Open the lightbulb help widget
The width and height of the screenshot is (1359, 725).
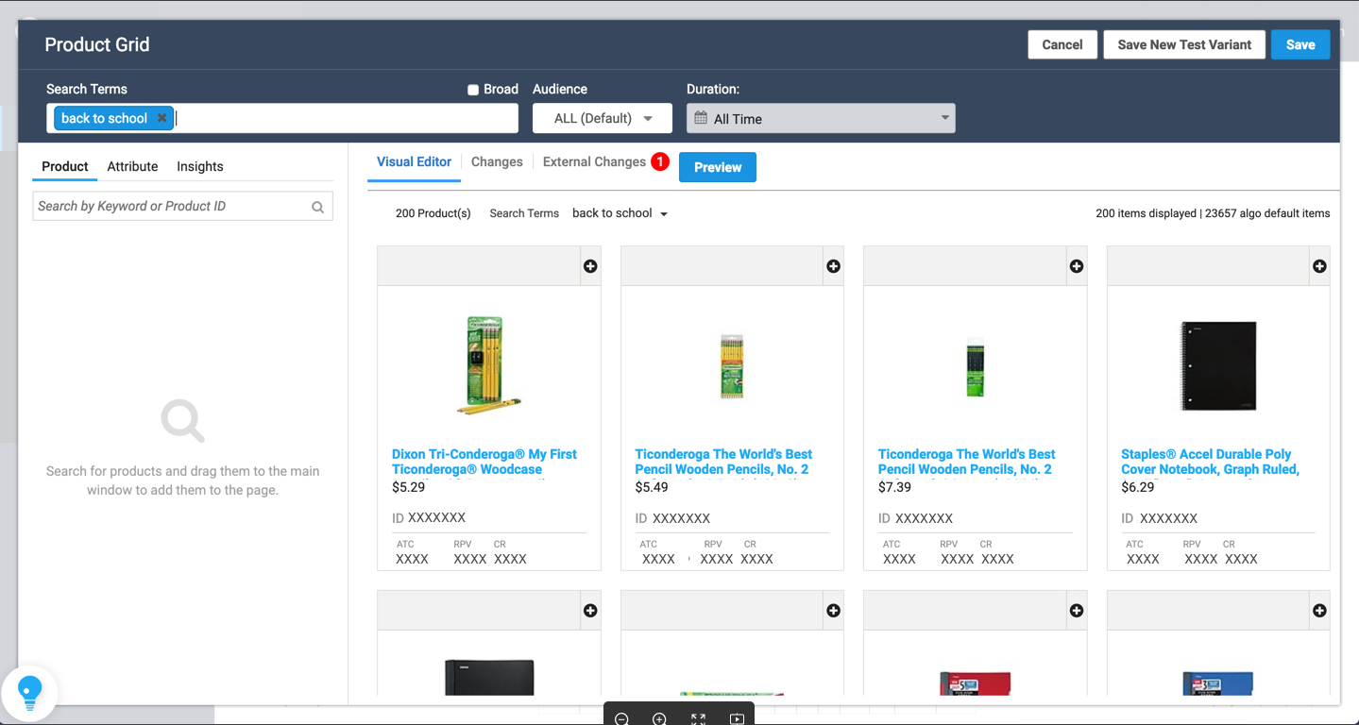coord(30,693)
